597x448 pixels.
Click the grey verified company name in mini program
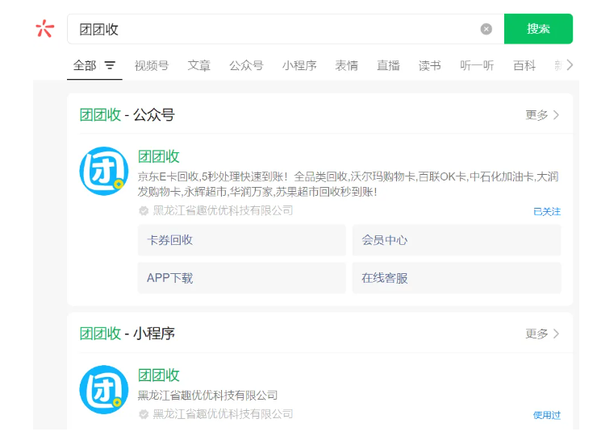223,414
